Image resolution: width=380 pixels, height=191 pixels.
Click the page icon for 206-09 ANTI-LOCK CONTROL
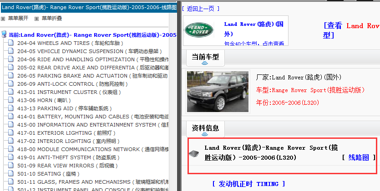(10, 84)
